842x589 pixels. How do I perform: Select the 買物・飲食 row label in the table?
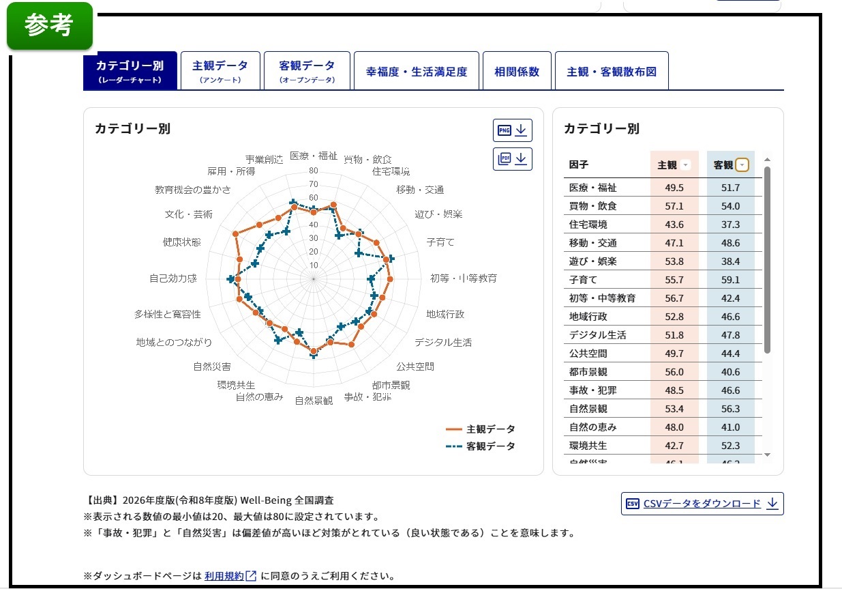592,206
